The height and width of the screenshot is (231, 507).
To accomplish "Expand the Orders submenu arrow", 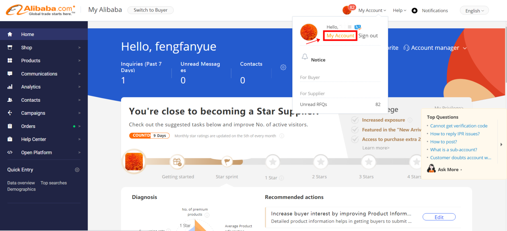I will point(79,126).
